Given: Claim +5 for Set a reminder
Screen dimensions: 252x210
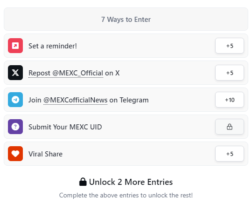Looking at the screenshot, I should pyautogui.click(x=230, y=46).
